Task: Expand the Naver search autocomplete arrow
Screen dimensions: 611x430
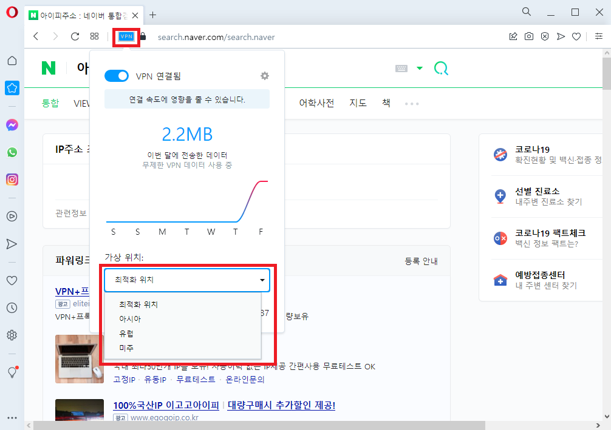Action: 419,69
